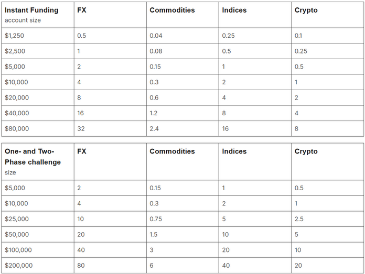The image size is (365, 274).
Task: Click the $80,000 account size cell
Action: pos(16,129)
